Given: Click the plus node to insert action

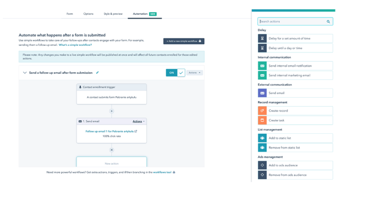Looking at the screenshot, I should pyautogui.click(x=111, y=111).
